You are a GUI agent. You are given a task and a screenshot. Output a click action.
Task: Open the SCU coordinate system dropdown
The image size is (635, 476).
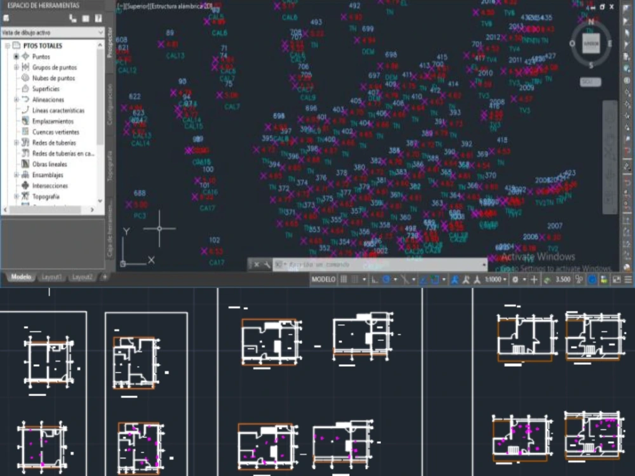pos(591,82)
